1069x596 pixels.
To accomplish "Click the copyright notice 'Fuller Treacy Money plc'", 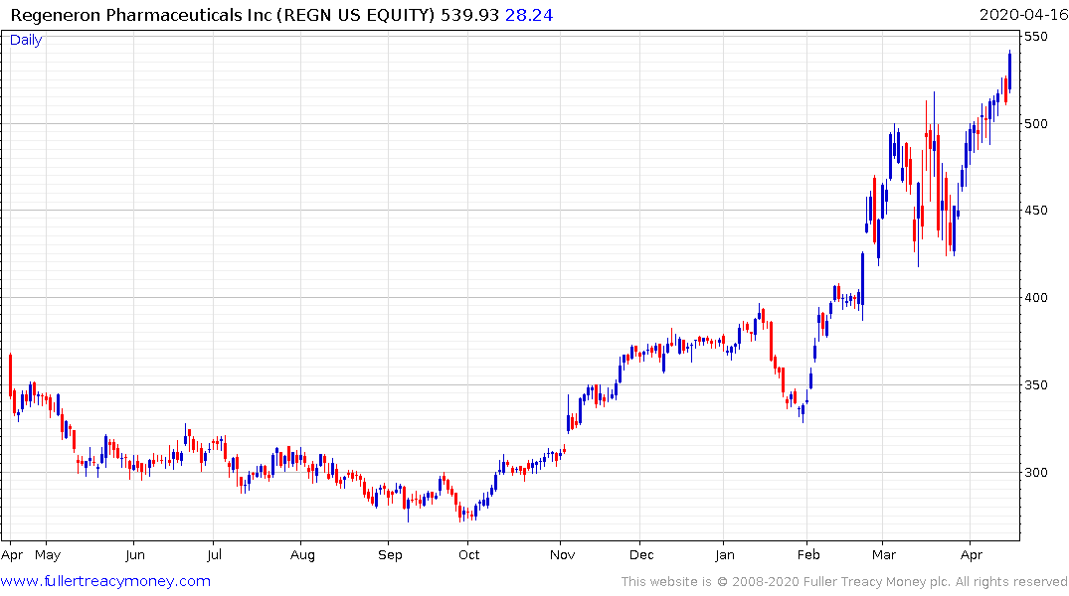I will pos(876,582).
